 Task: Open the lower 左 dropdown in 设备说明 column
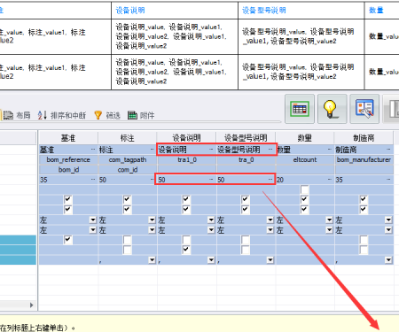point(211,230)
